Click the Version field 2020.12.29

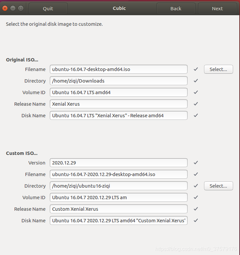pyautogui.click(x=119, y=163)
